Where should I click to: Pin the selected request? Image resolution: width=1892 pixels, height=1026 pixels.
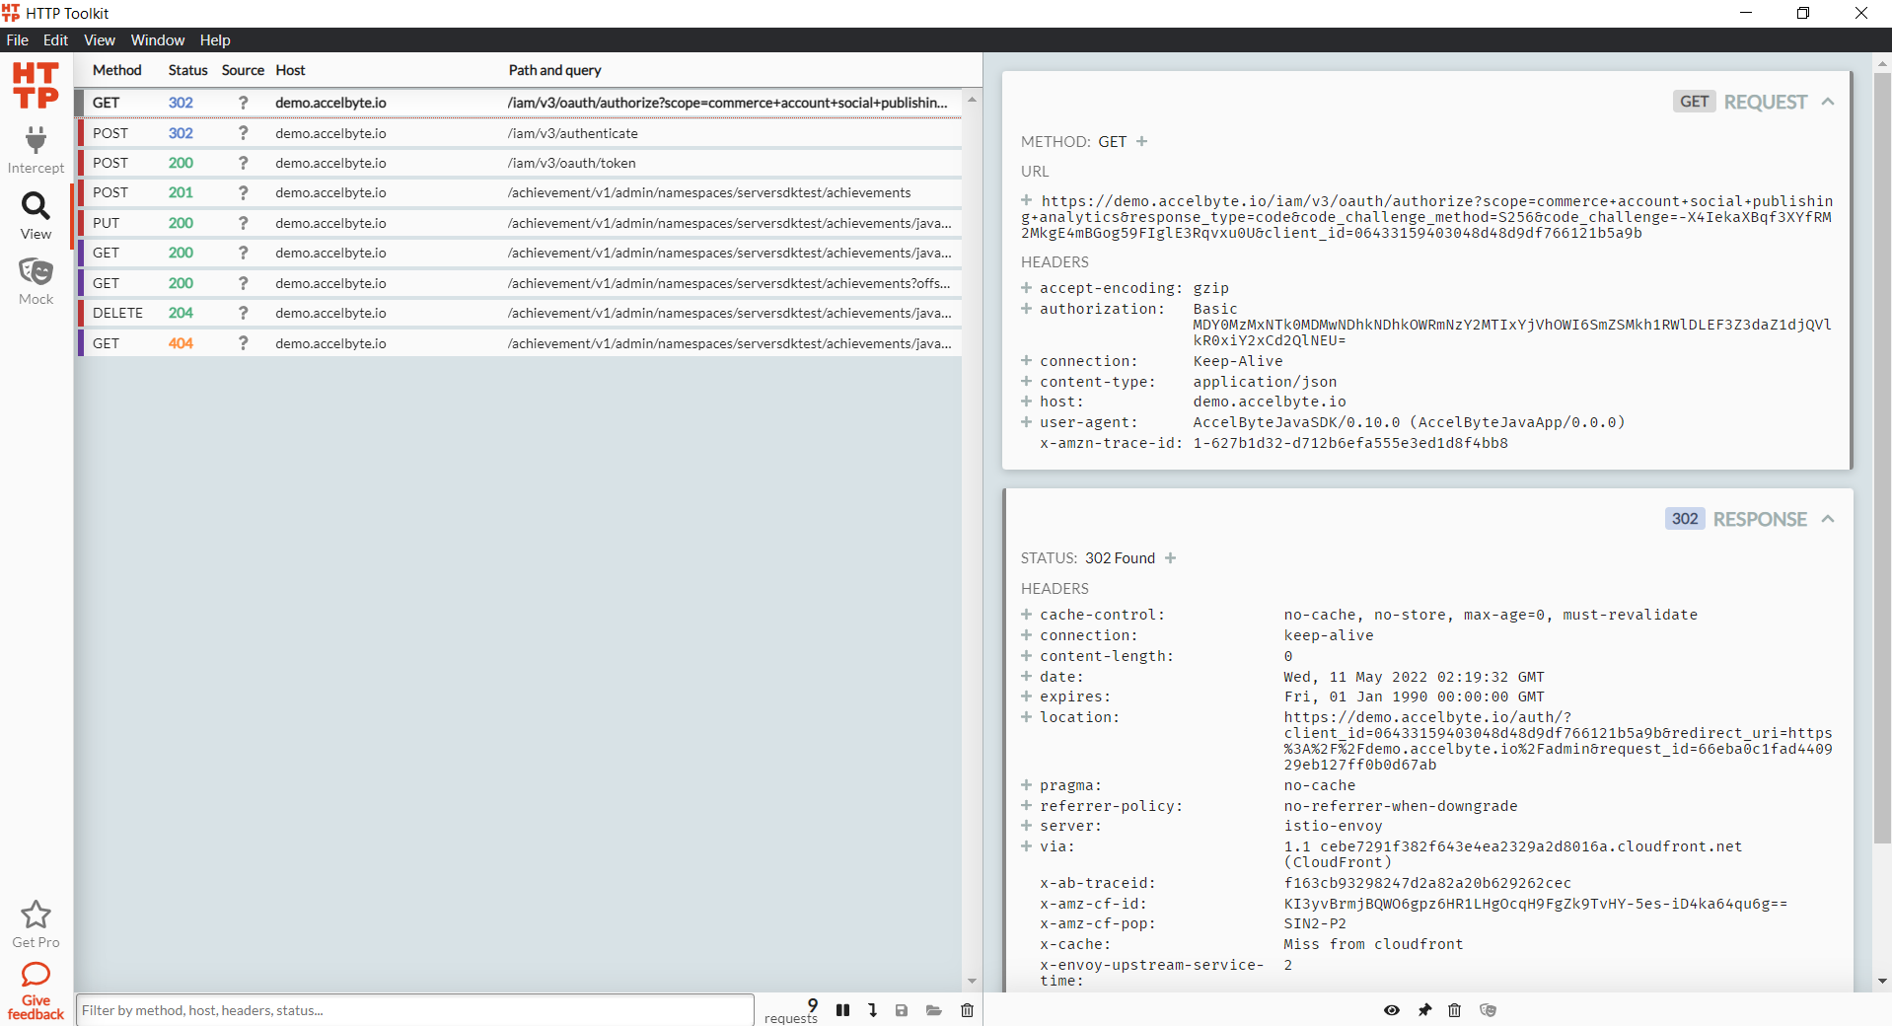pos(1424,1010)
